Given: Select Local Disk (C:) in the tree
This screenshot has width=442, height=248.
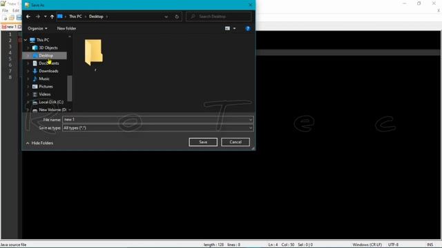Looking at the screenshot, I should click(50, 102).
